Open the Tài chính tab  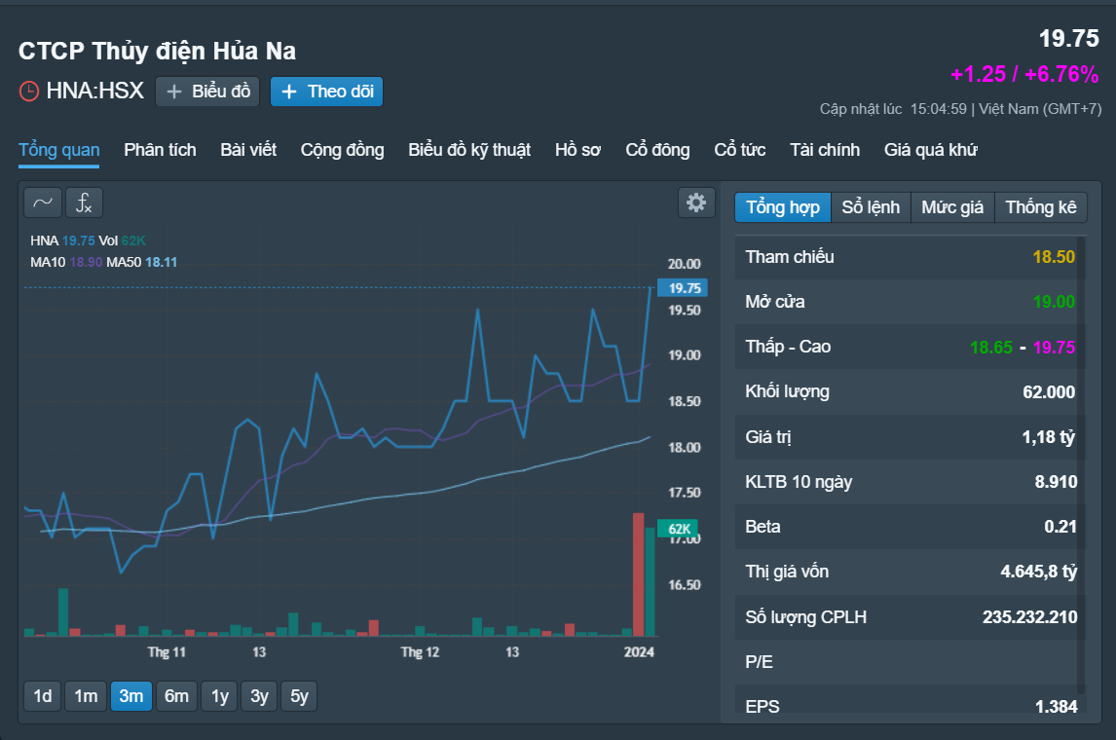[x=825, y=150]
